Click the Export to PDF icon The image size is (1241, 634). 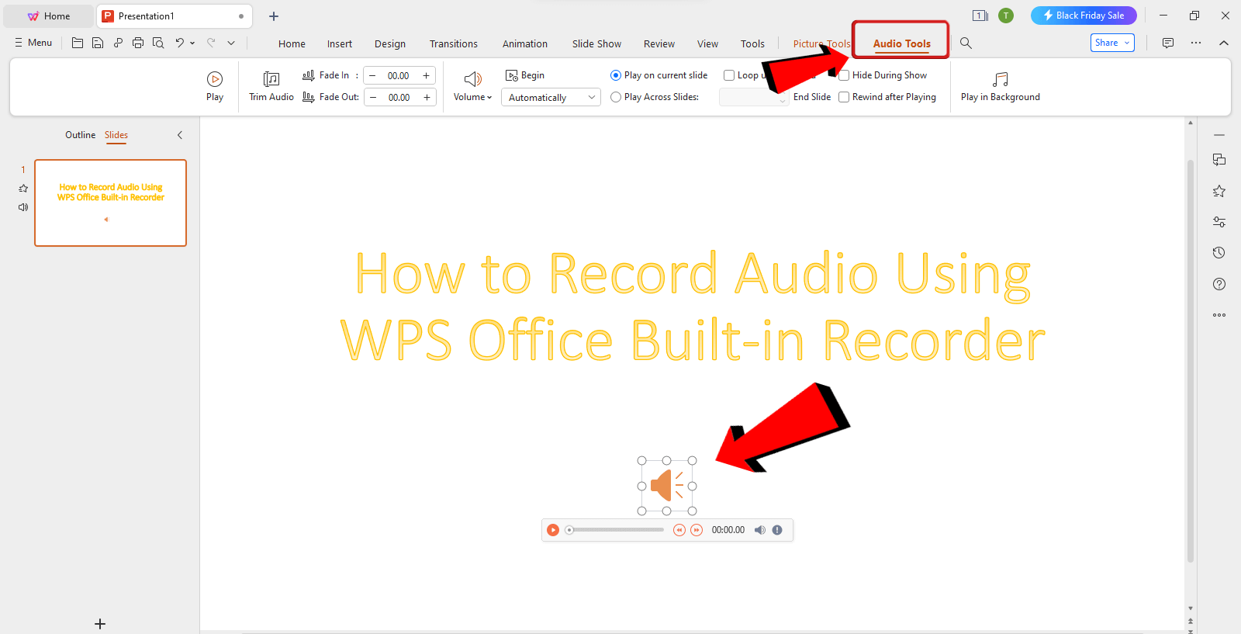[118, 43]
